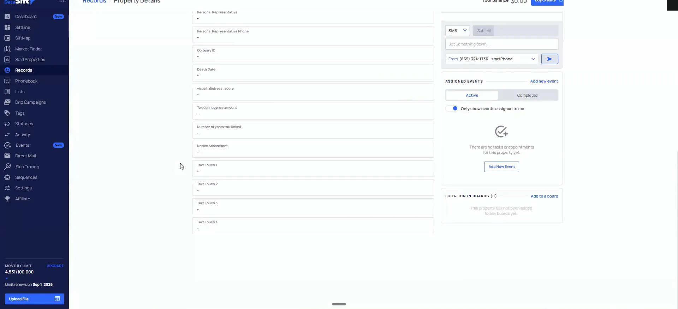Click the Skip Tracing icon
The width and height of the screenshot is (678, 309).
click(7, 166)
